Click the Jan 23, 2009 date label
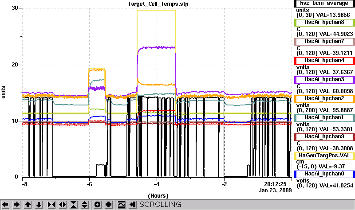The width and height of the screenshot is (355, 210). tap(275, 191)
